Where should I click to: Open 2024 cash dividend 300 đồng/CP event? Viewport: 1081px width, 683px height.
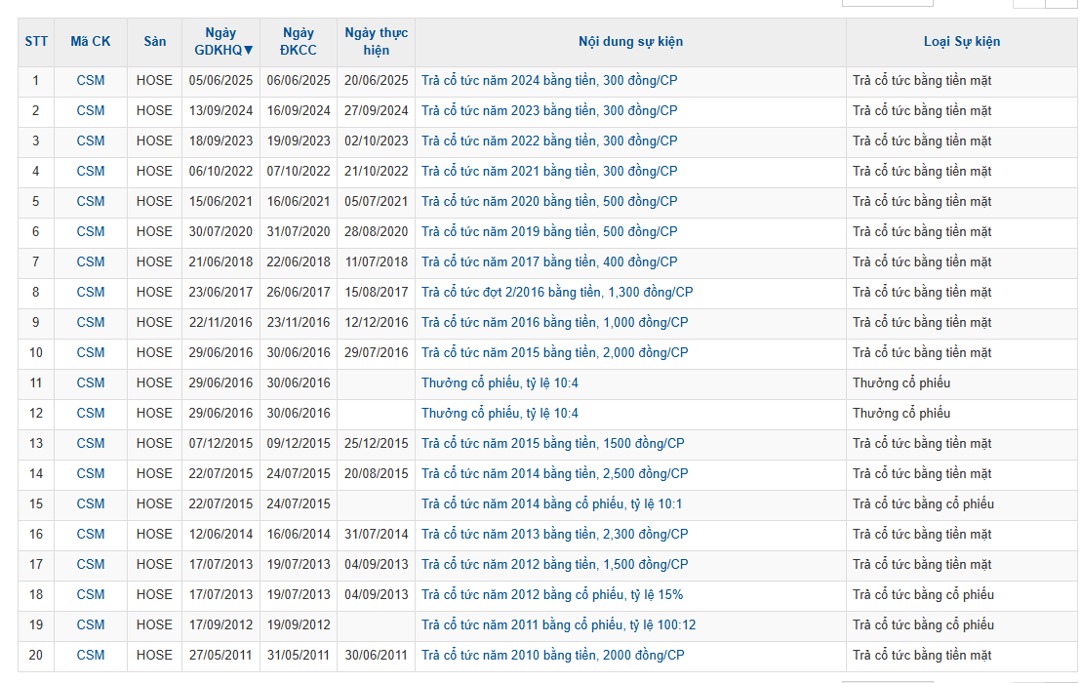point(549,81)
